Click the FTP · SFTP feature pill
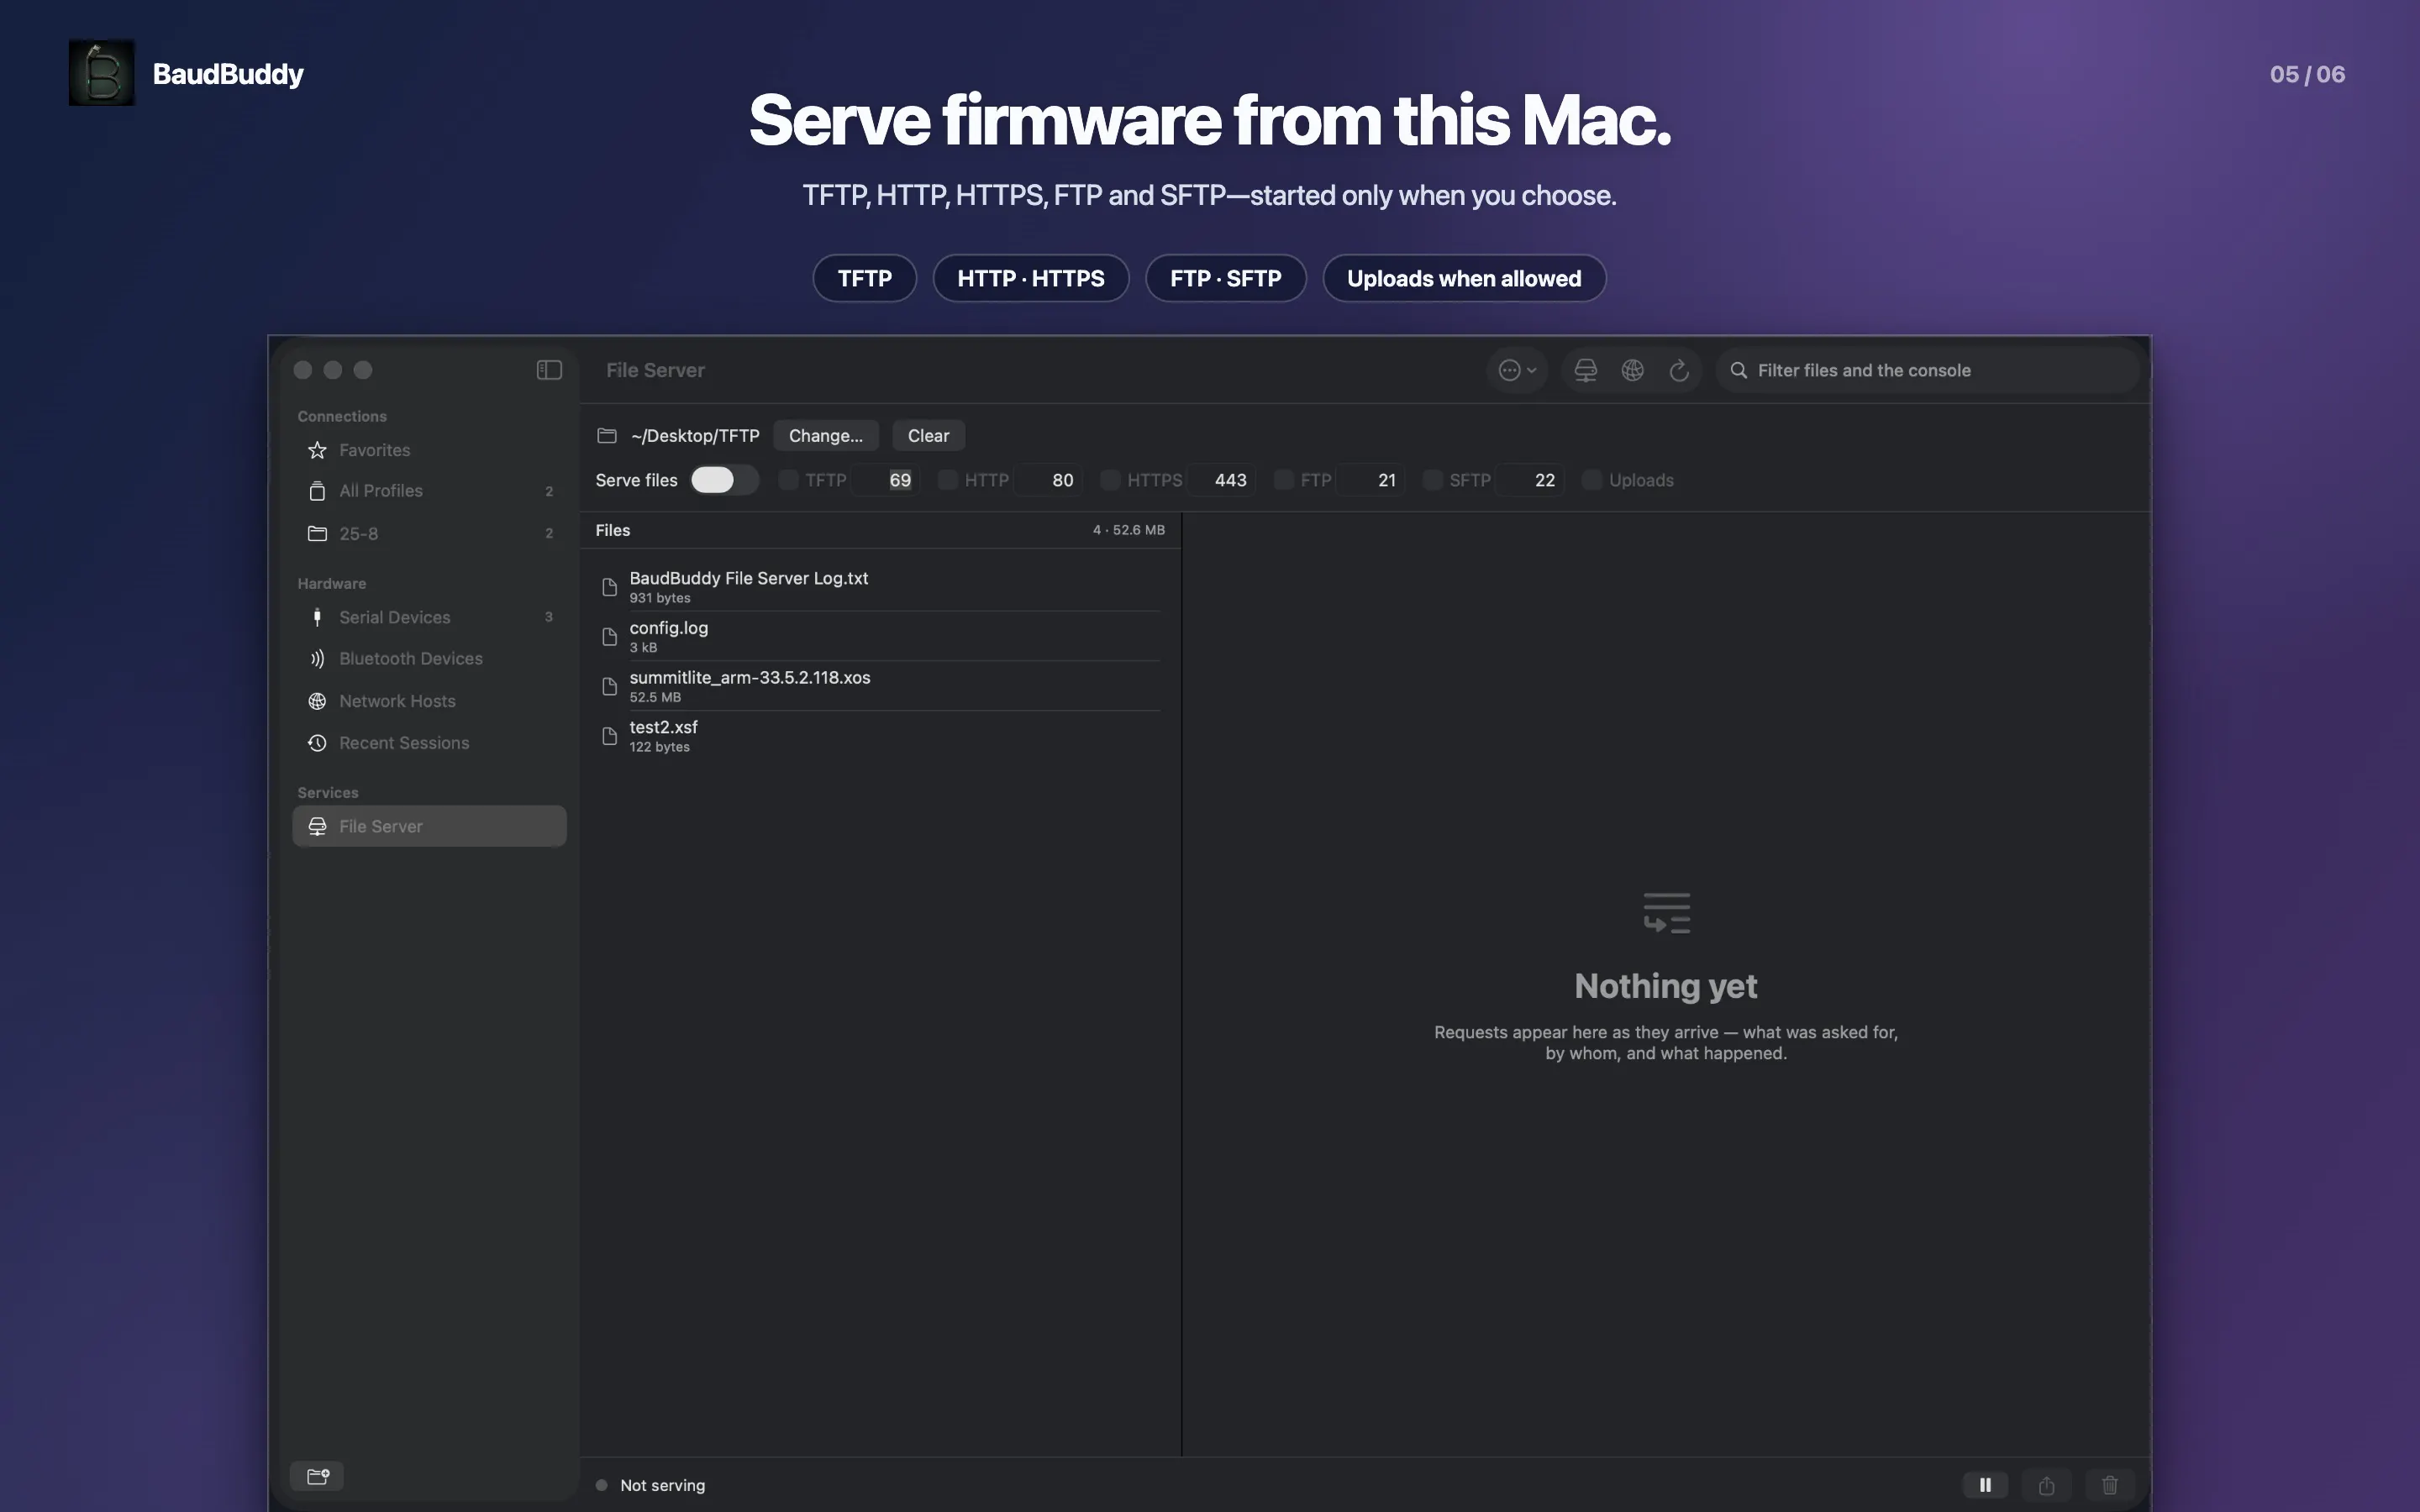Image resolution: width=2420 pixels, height=1512 pixels. (1225, 278)
